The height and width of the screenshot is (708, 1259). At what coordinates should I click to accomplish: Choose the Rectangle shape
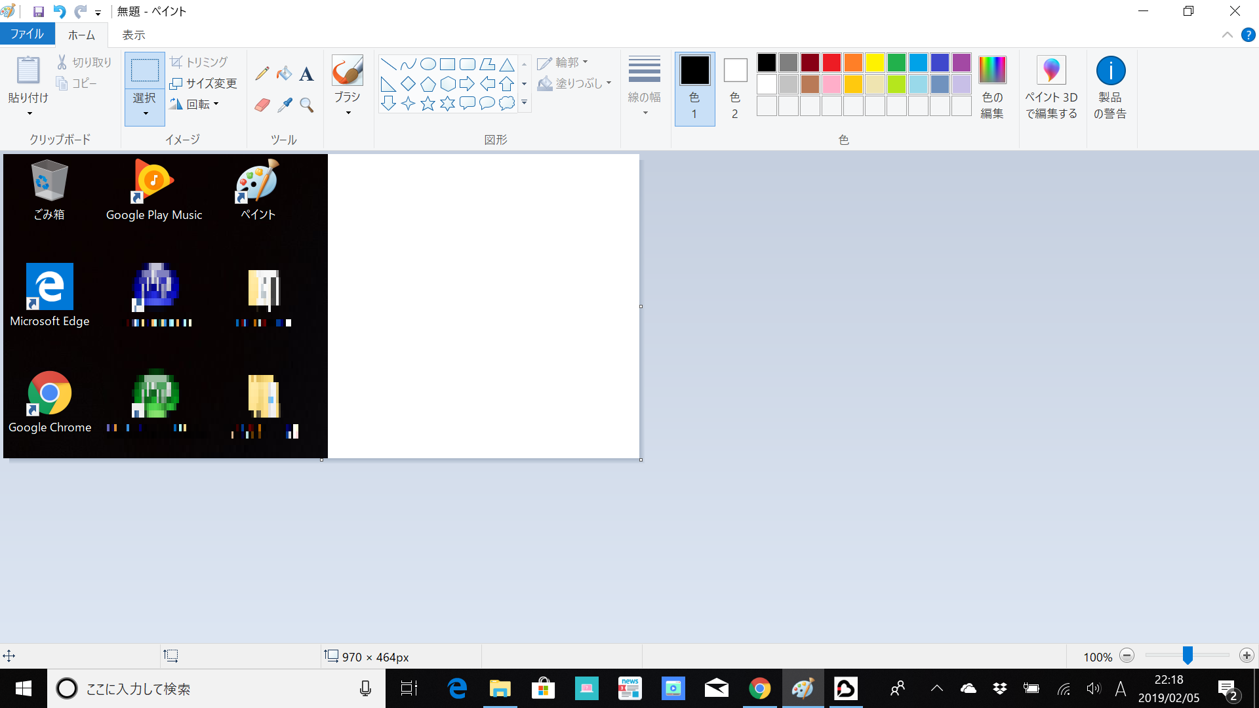[447, 64]
